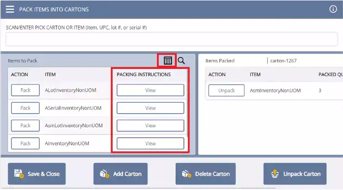343x190 pixels.
Task: Pack the ASerialInventoryNonUOM item
Action: (x=25, y=108)
